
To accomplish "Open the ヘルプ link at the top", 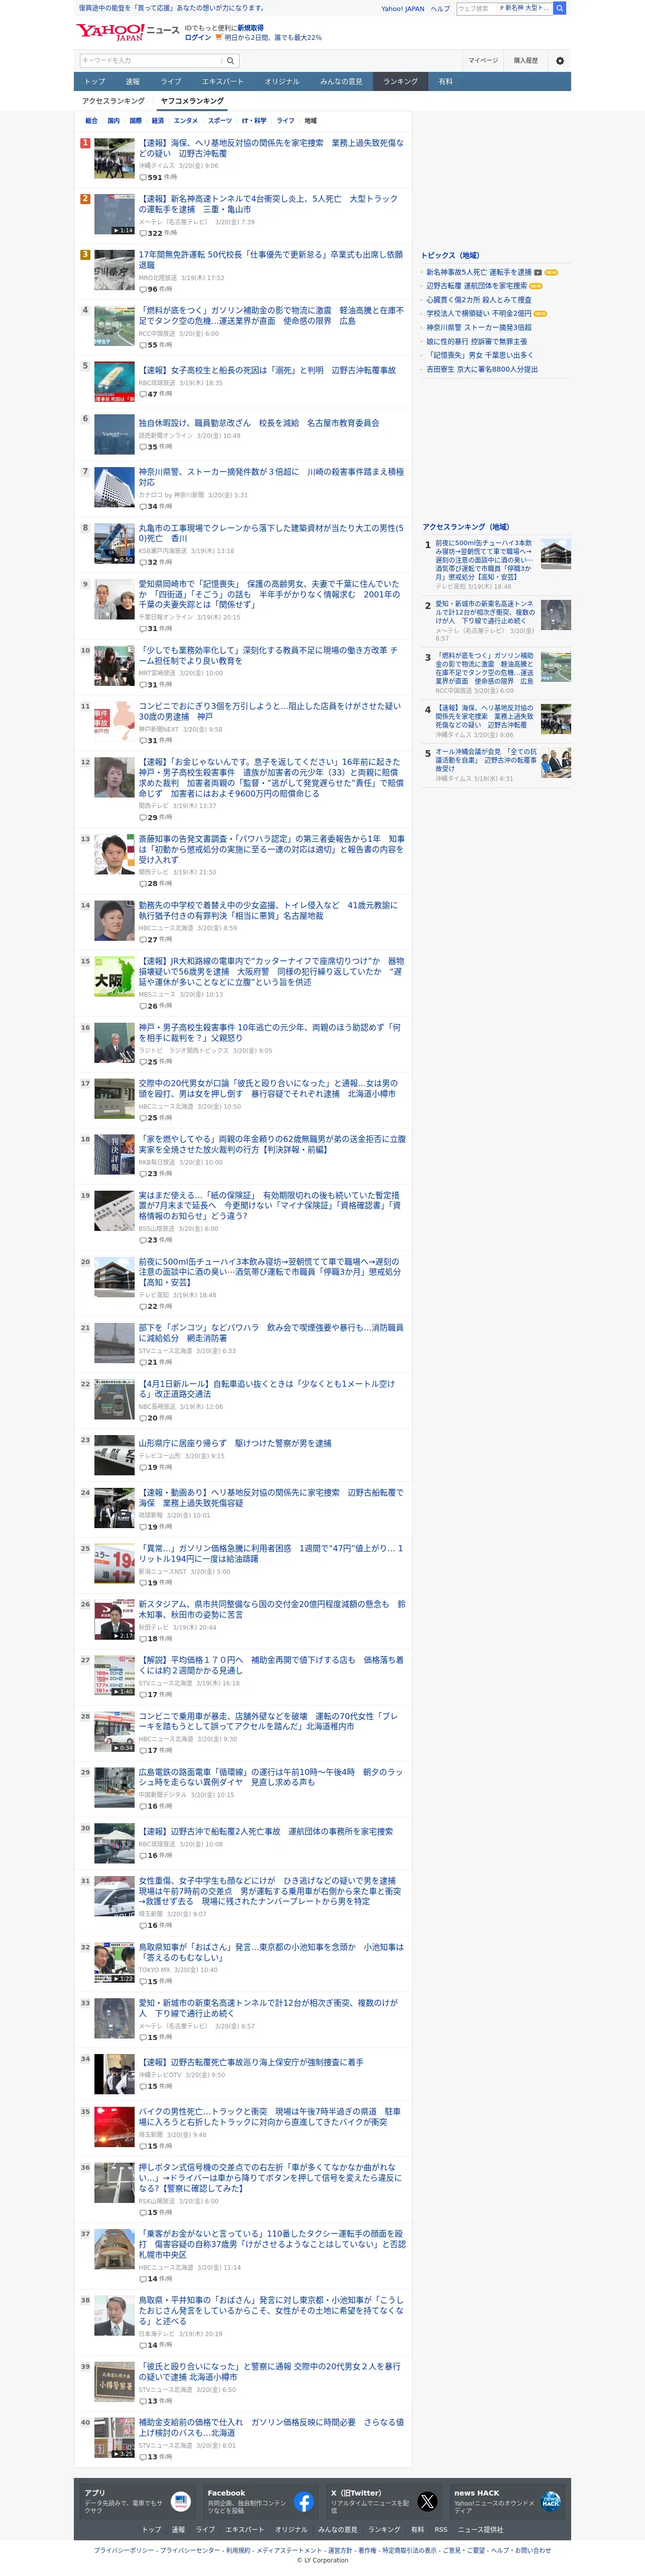I will tap(441, 8).
